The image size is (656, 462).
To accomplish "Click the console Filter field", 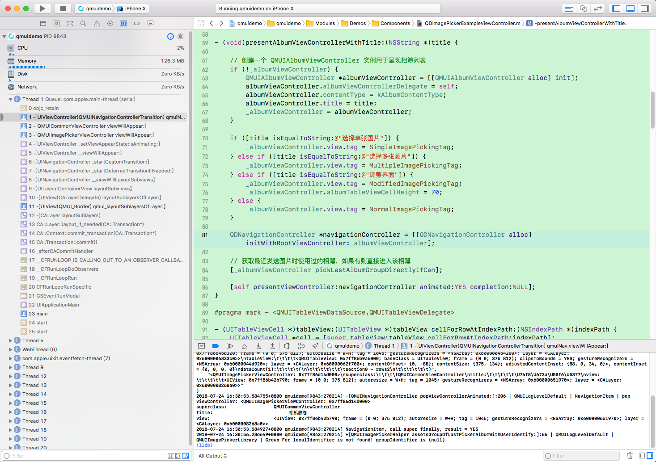I will [581, 455].
